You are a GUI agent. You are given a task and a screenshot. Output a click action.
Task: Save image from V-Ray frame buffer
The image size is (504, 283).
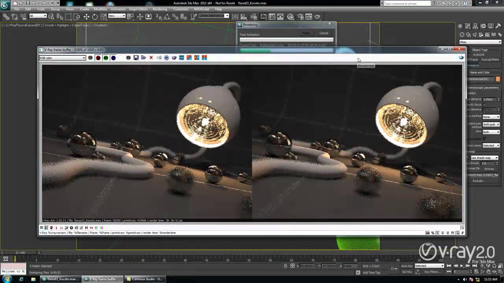[x=136, y=58]
